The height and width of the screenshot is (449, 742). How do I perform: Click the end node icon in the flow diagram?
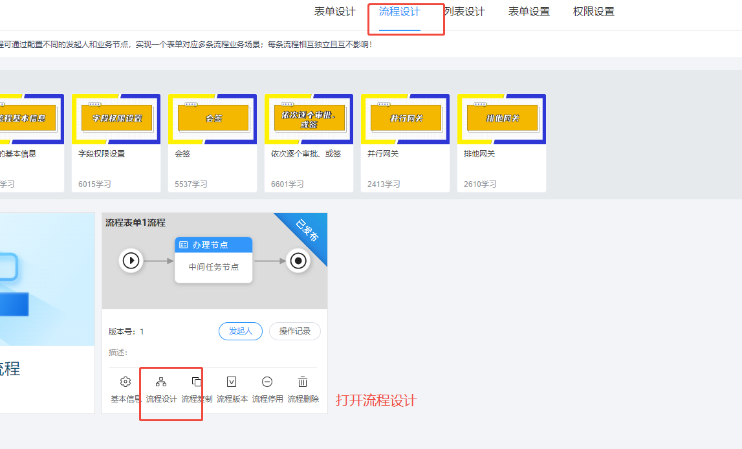coord(297,261)
